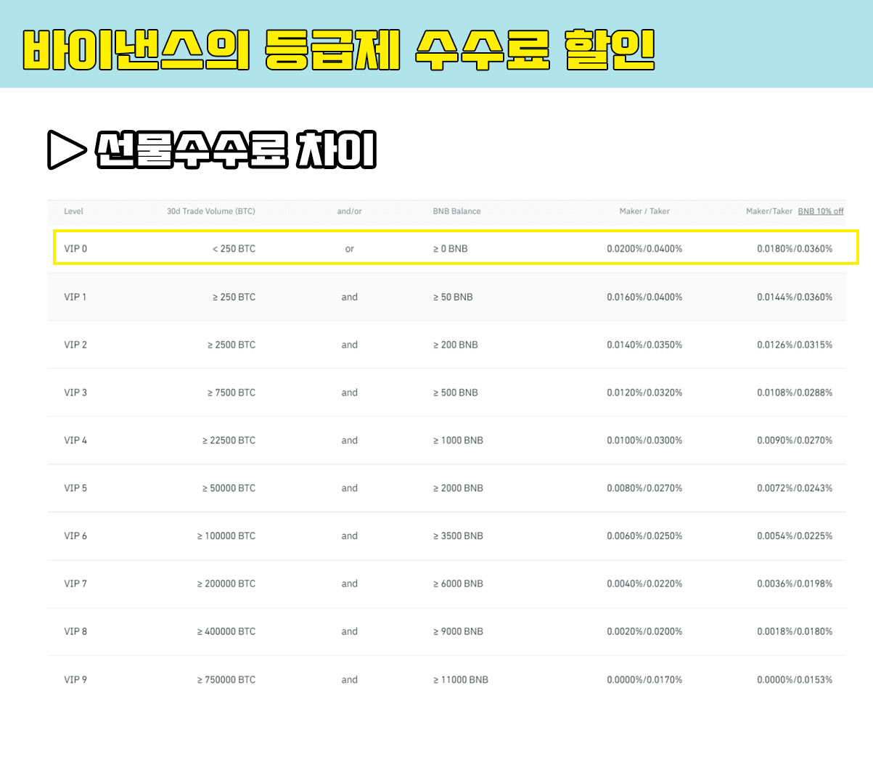Select the ≥ 7500 BTC volume cell

click(231, 393)
